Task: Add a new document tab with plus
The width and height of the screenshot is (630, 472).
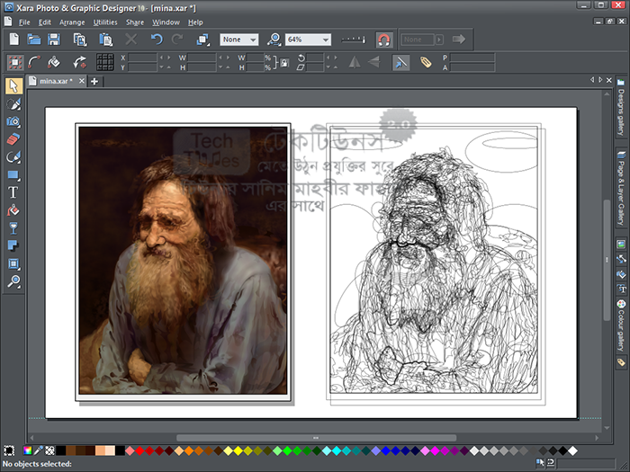Action: point(94,81)
